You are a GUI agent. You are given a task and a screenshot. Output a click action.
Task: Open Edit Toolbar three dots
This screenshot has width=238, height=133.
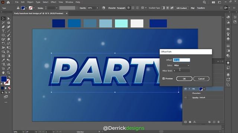6,102
